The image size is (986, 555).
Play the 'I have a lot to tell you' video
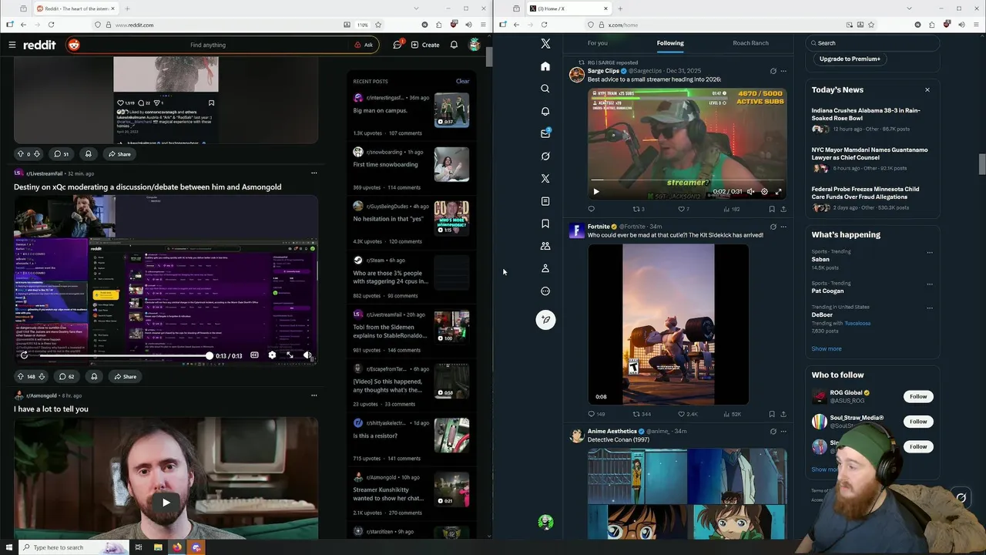click(166, 503)
